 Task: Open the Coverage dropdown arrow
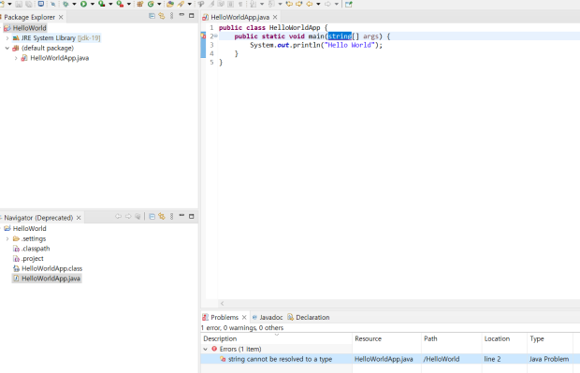[x=110, y=4]
